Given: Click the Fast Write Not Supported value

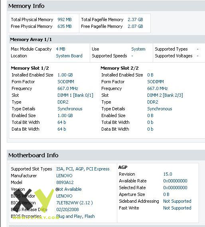Looking at the screenshot, I should [177, 208].
